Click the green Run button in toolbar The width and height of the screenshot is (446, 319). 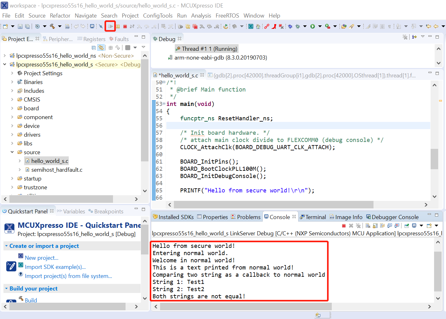pyautogui.click(x=313, y=27)
